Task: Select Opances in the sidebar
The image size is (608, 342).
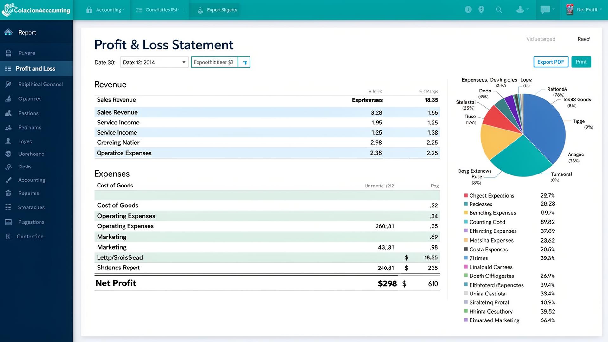Action: pos(30,99)
